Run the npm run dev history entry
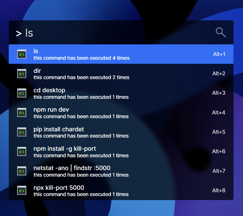 coord(121,113)
